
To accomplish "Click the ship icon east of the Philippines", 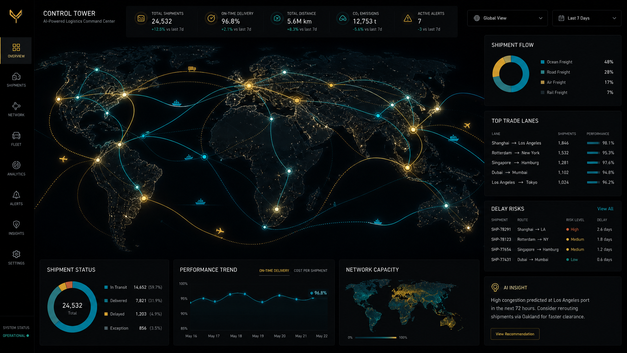I will coord(454,138).
